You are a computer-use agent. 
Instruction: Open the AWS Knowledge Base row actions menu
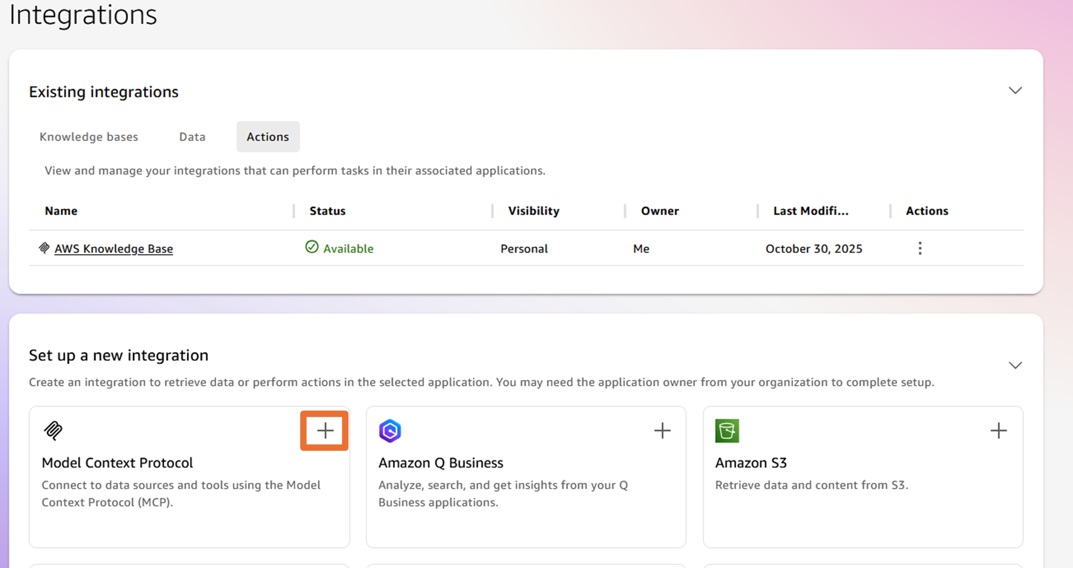pos(920,248)
